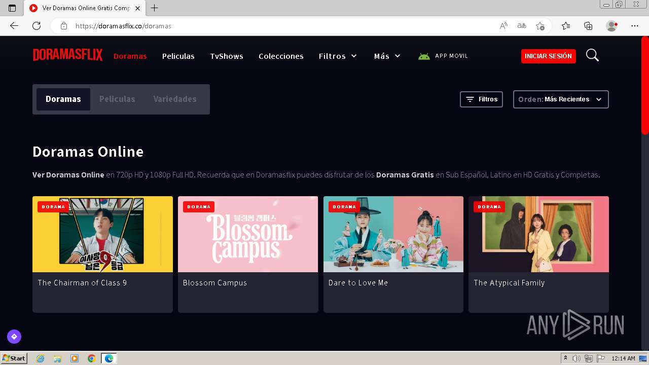Open the site search magnifier icon
Image resolution: width=649 pixels, height=365 pixels.
point(592,55)
